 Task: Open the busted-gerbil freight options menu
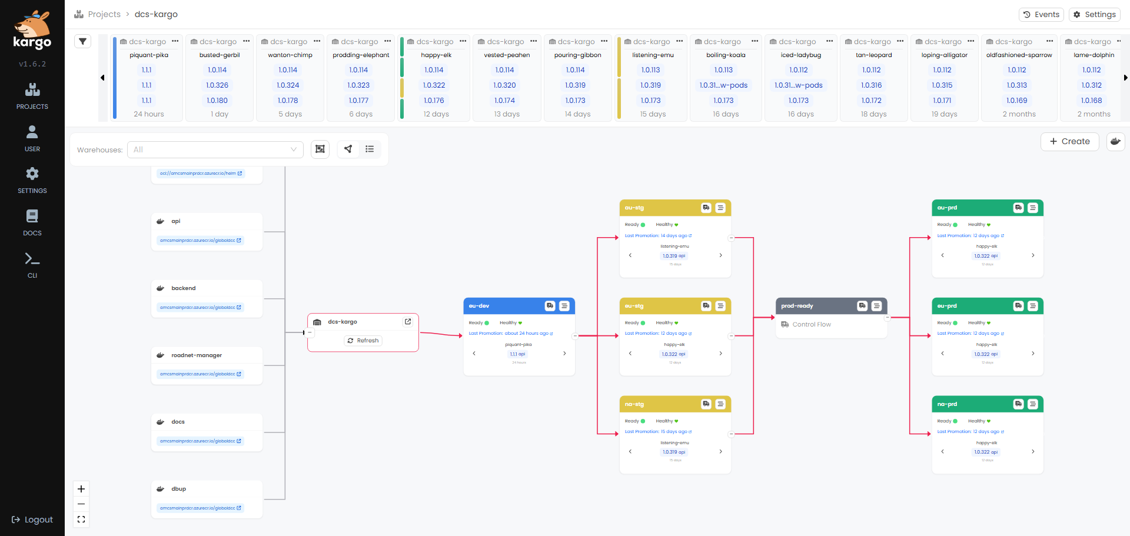click(246, 41)
